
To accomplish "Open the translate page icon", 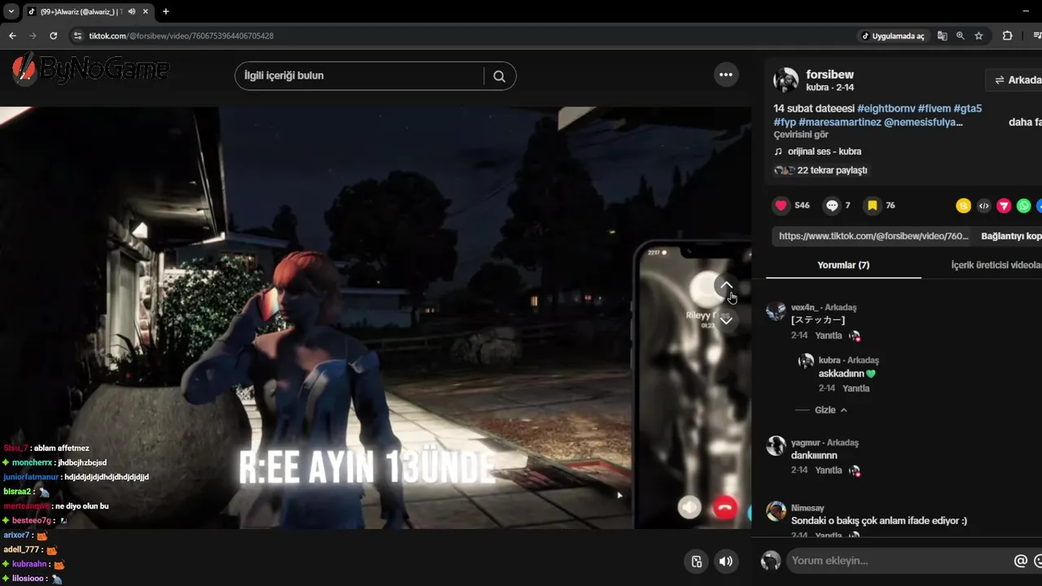I will 942,36.
